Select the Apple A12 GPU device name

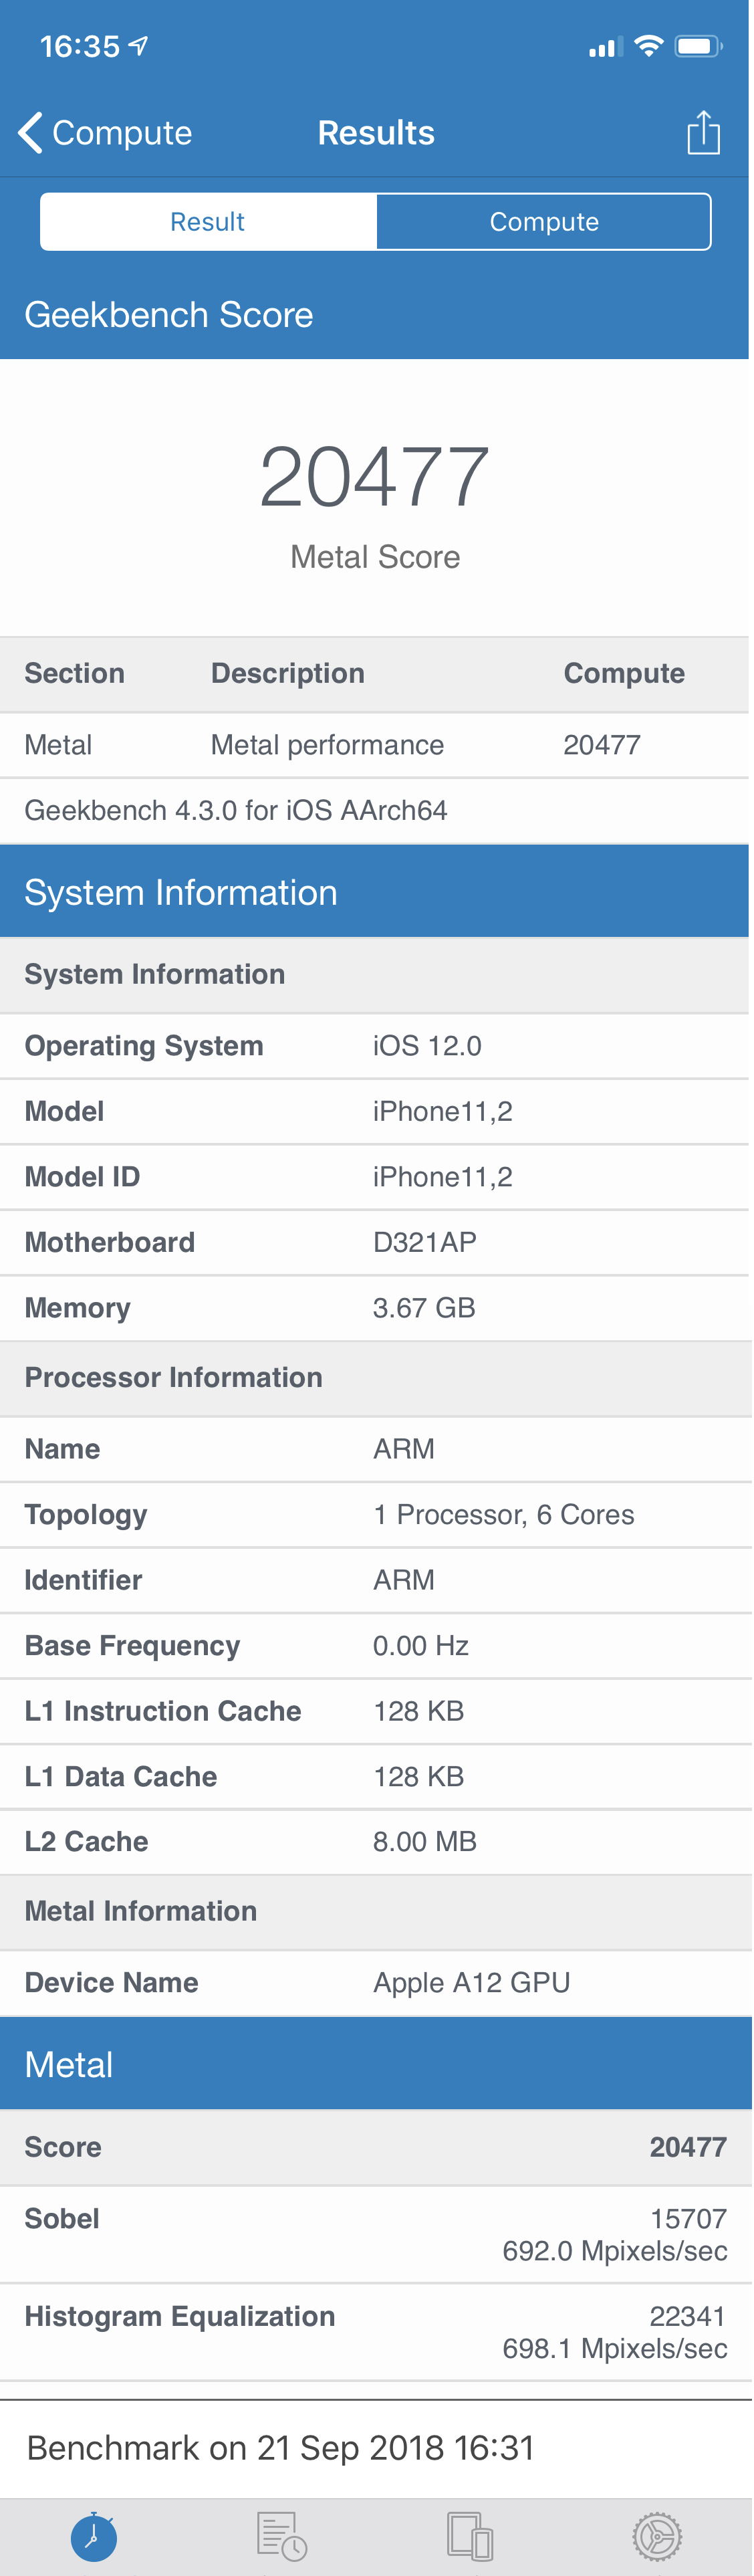coord(472,1983)
